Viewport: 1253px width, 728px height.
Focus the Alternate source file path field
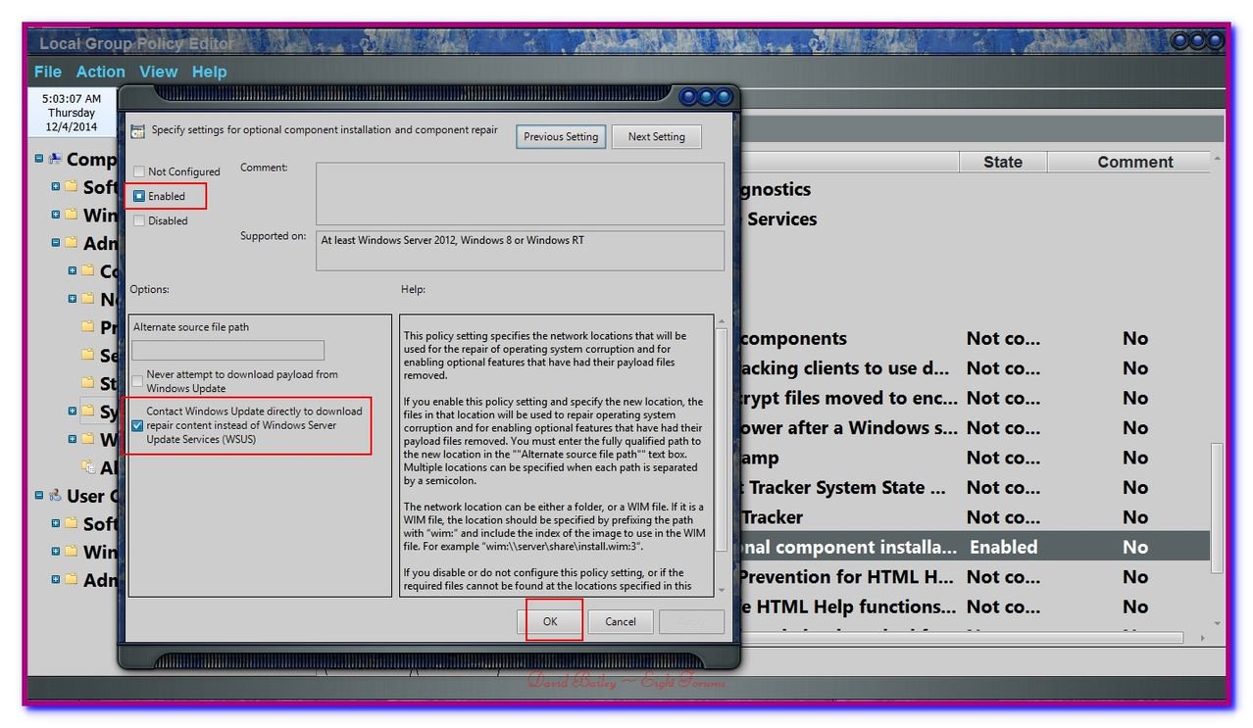[x=228, y=350]
